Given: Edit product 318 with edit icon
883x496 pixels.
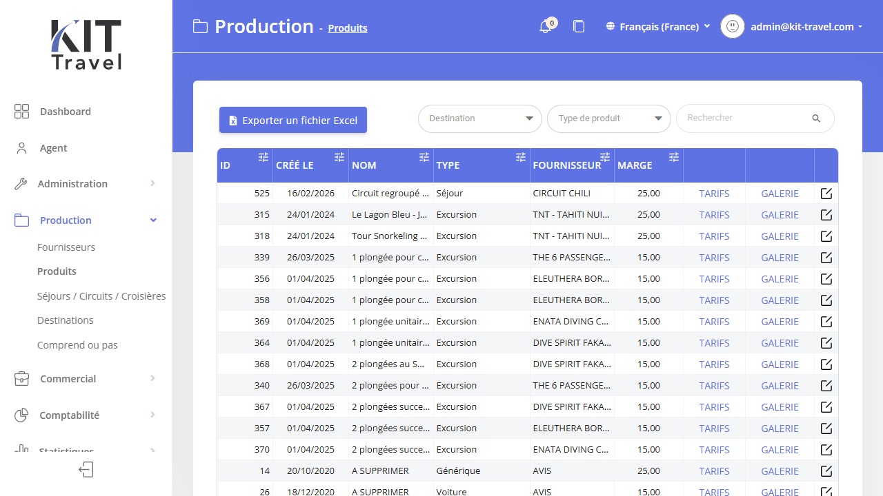Looking at the screenshot, I should (826, 236).
